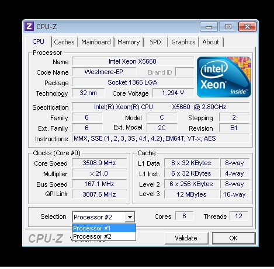Click the Bus Speed value 167.1 MHz

point(99,184)
